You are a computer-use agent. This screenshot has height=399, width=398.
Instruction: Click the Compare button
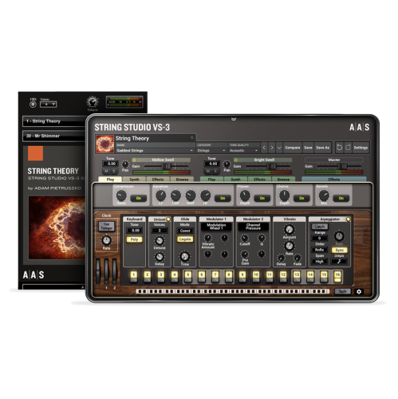click(x=293, y=148)
